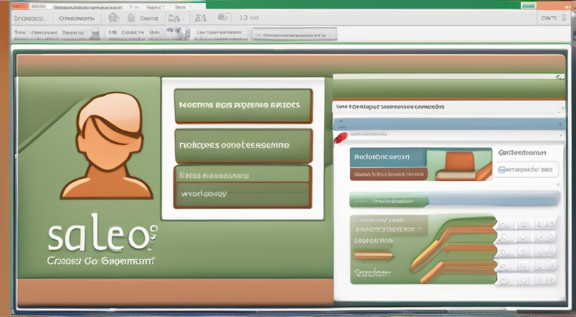
Task: Click the white rounded field with blue circle icon
Action: tap(526, 169)
